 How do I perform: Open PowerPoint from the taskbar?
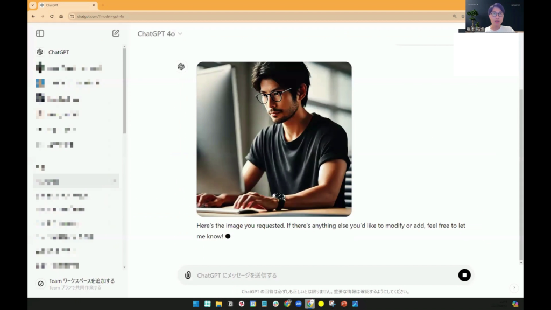point(343,304)
